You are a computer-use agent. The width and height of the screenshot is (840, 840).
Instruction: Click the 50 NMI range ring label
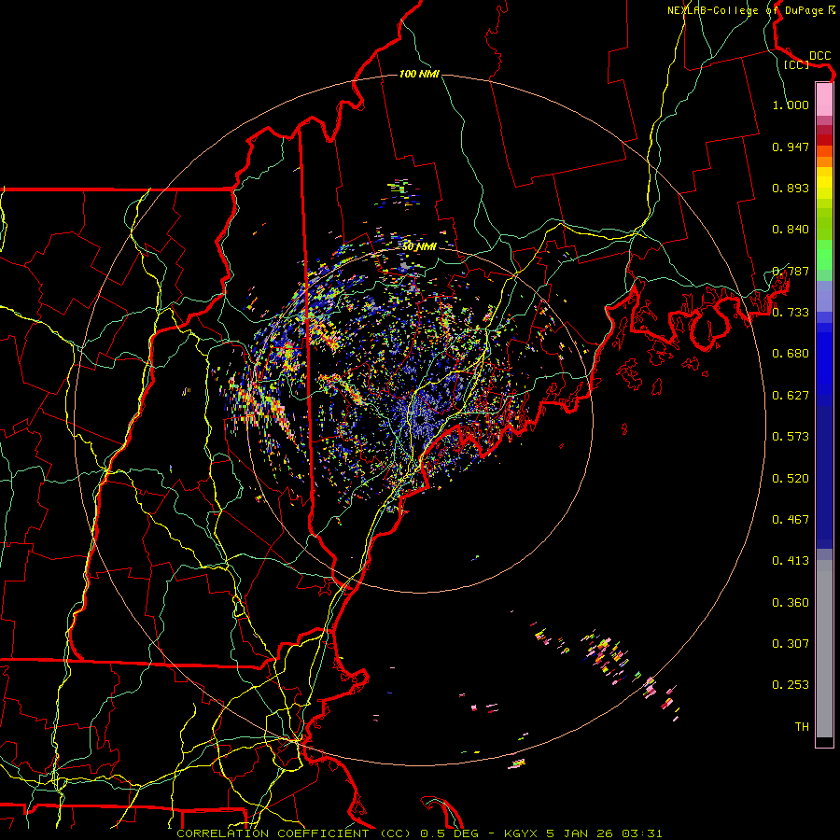point(419,246)
